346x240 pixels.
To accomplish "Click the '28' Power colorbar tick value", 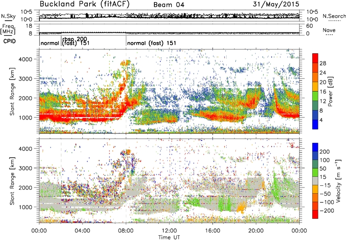I will [x=323, y=63].
